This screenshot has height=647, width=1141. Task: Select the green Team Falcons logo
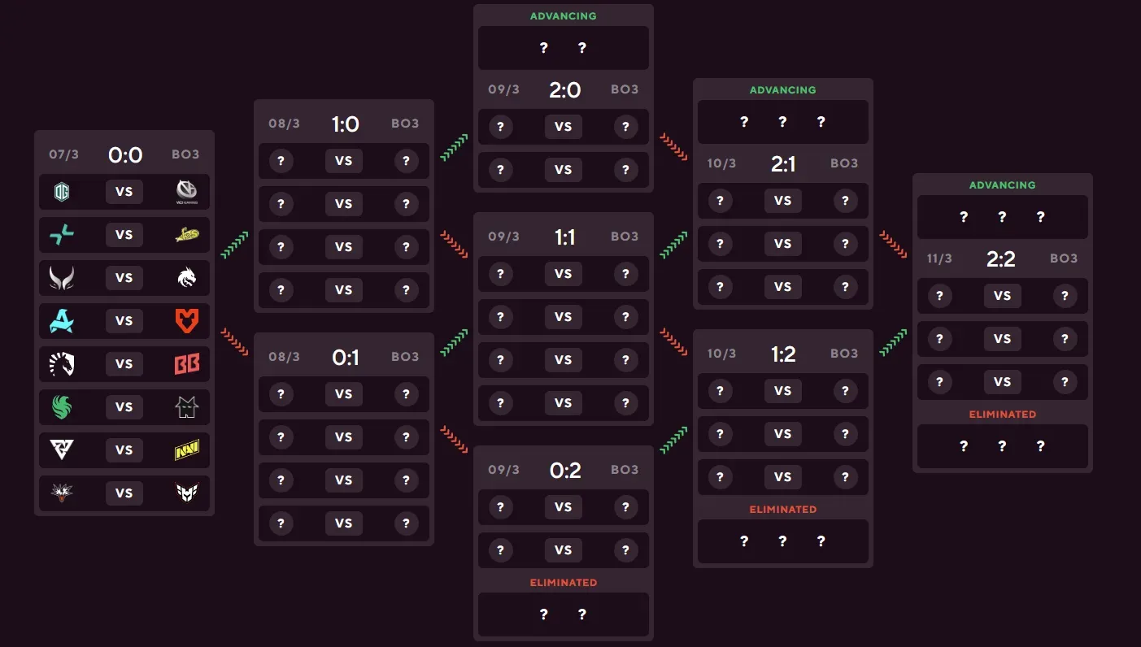click(62, 407)
